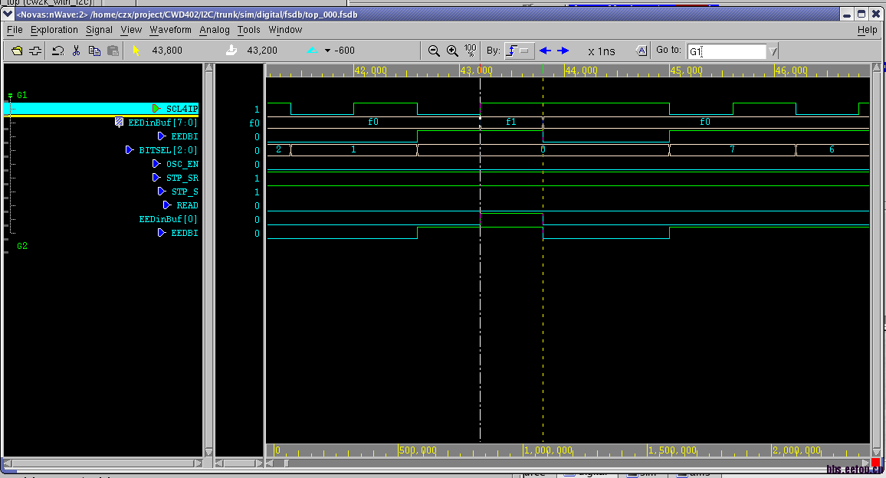
Task: Collapse the G1 signal group
Action: coord(10,95)
